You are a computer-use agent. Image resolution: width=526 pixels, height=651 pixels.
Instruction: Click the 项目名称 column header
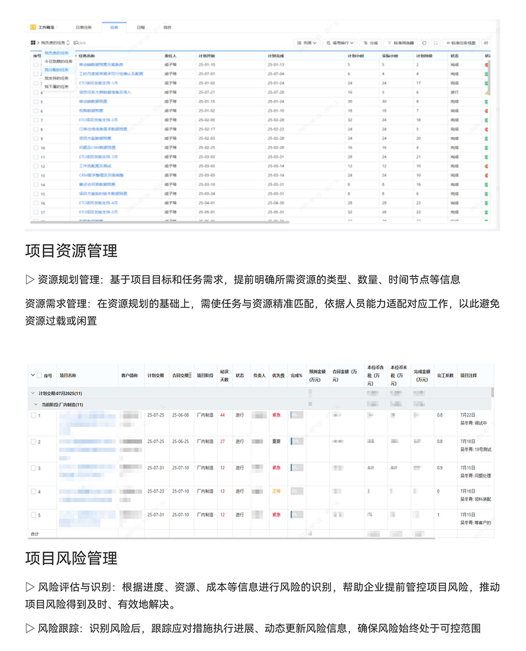(x=68, y=375)
